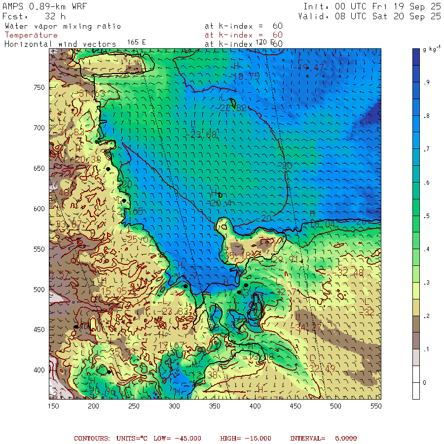Viewport: 444px width, 444px height.
Task: Click 'Valid: 08 UTC Sat 20 Sep 25'
Action: [370, 16]
